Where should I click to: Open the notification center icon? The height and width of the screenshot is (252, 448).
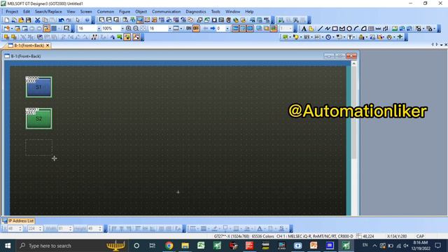(438, 246)
